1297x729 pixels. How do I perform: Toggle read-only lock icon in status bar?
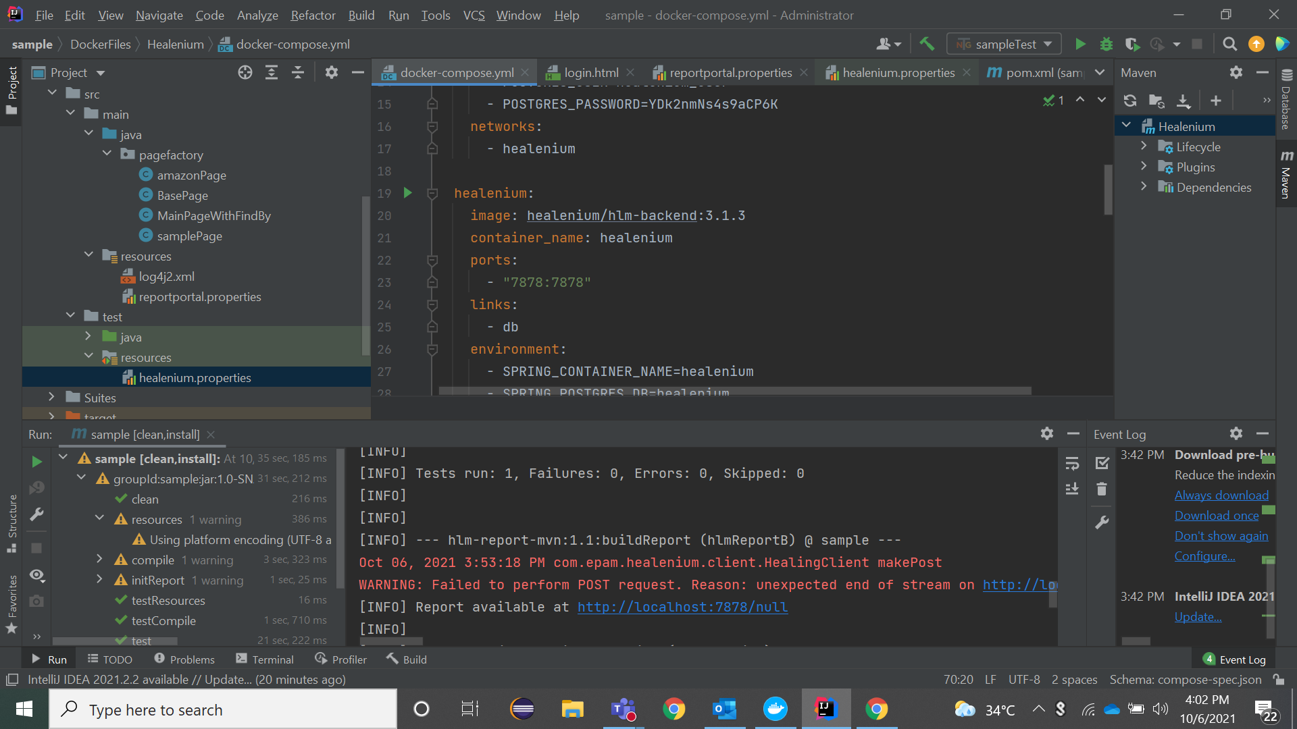pos(1278,680)
